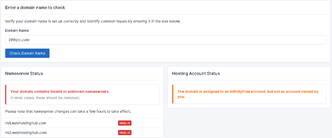Click the INVALID badge beside ns2.webhostinghub.com
Viewport: 332px width, 138px height.
pos(125,133)
